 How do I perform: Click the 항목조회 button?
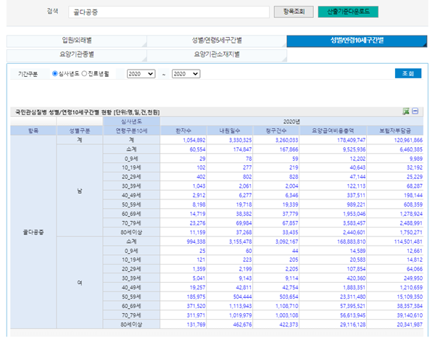pyautogui.click(x=294, y=12)
